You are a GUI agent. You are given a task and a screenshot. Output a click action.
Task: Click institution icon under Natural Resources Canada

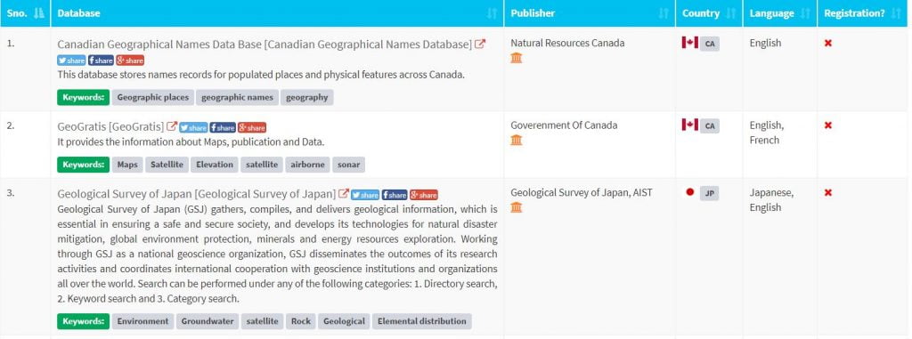pos(517,58)
